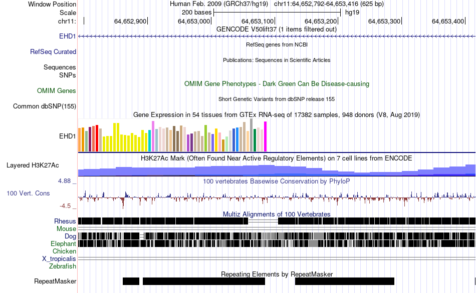The width and height of the screenshot is (476, 293).
Task: Click the H3K27Ac Mark track title
Action: pos(277,158)
